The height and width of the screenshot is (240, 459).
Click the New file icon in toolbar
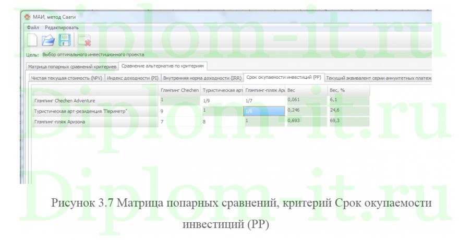[32, 40]
